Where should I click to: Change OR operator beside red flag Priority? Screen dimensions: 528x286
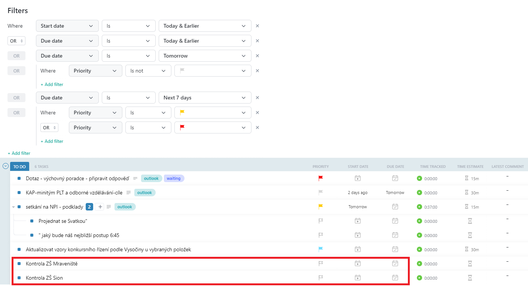coord(49,127)
